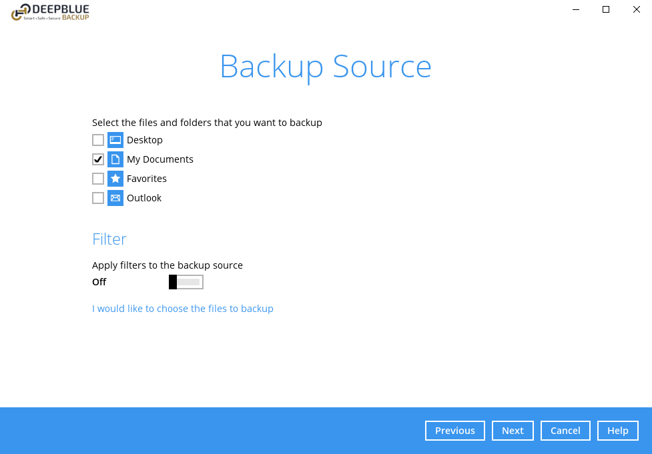Click the Favorites star icon
652x454 pixels.
[x=115, y=179]
